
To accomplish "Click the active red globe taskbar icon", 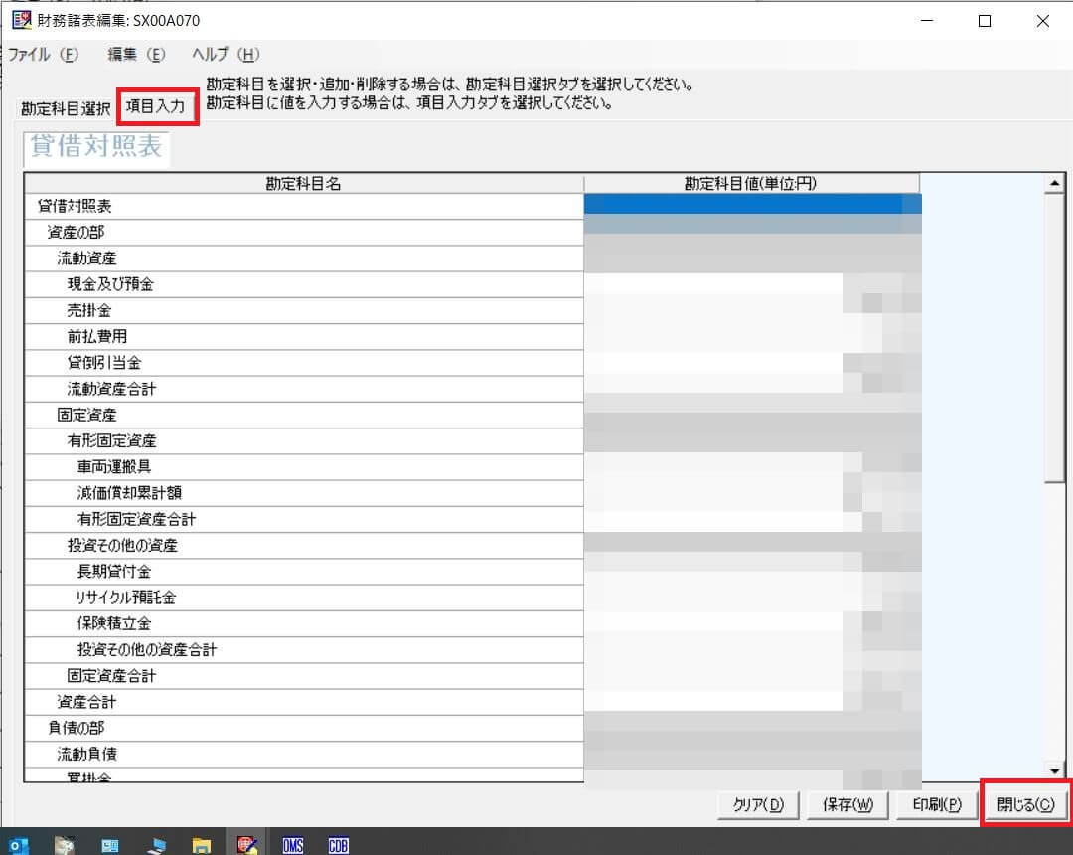I will pyautogui.click(x=247, y=845).
